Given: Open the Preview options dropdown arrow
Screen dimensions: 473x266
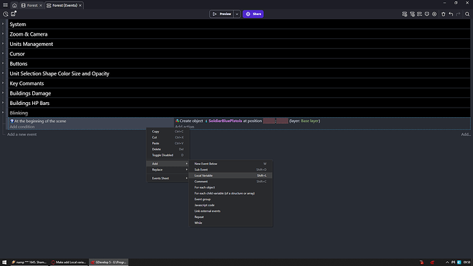Looking at the screenshot, I should click(x=236, y=14).
